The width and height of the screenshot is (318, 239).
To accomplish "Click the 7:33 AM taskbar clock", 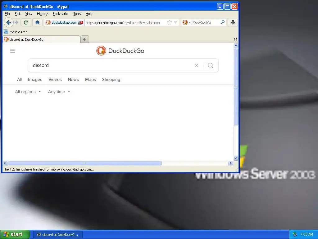I will point(307,235).
